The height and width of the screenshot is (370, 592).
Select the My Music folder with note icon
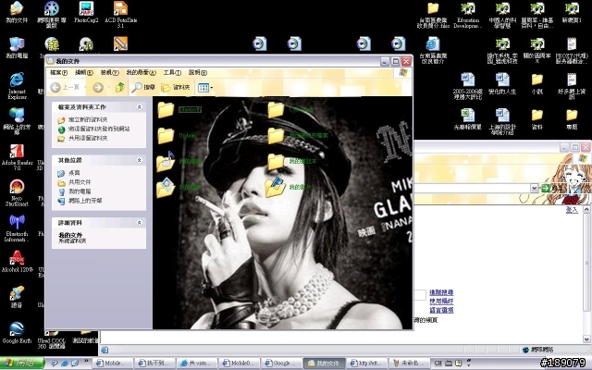tap(166, 161)
